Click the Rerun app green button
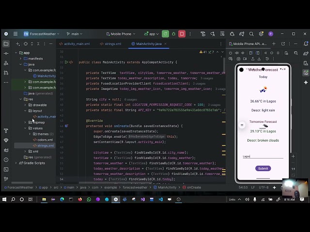Viewport: 310px width, 232px height. pos(165,34)
